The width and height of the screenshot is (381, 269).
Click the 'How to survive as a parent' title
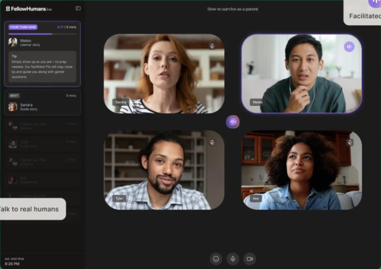[x=233, y=9]
